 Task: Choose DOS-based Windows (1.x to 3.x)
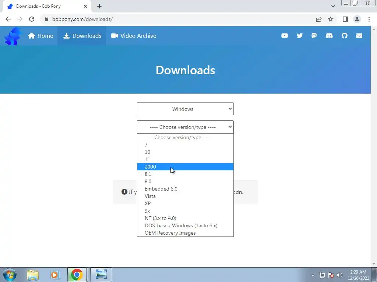185,225
